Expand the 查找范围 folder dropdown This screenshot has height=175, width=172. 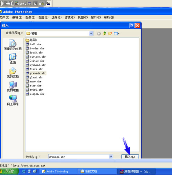pyautogui.click(x=91, y=34)
